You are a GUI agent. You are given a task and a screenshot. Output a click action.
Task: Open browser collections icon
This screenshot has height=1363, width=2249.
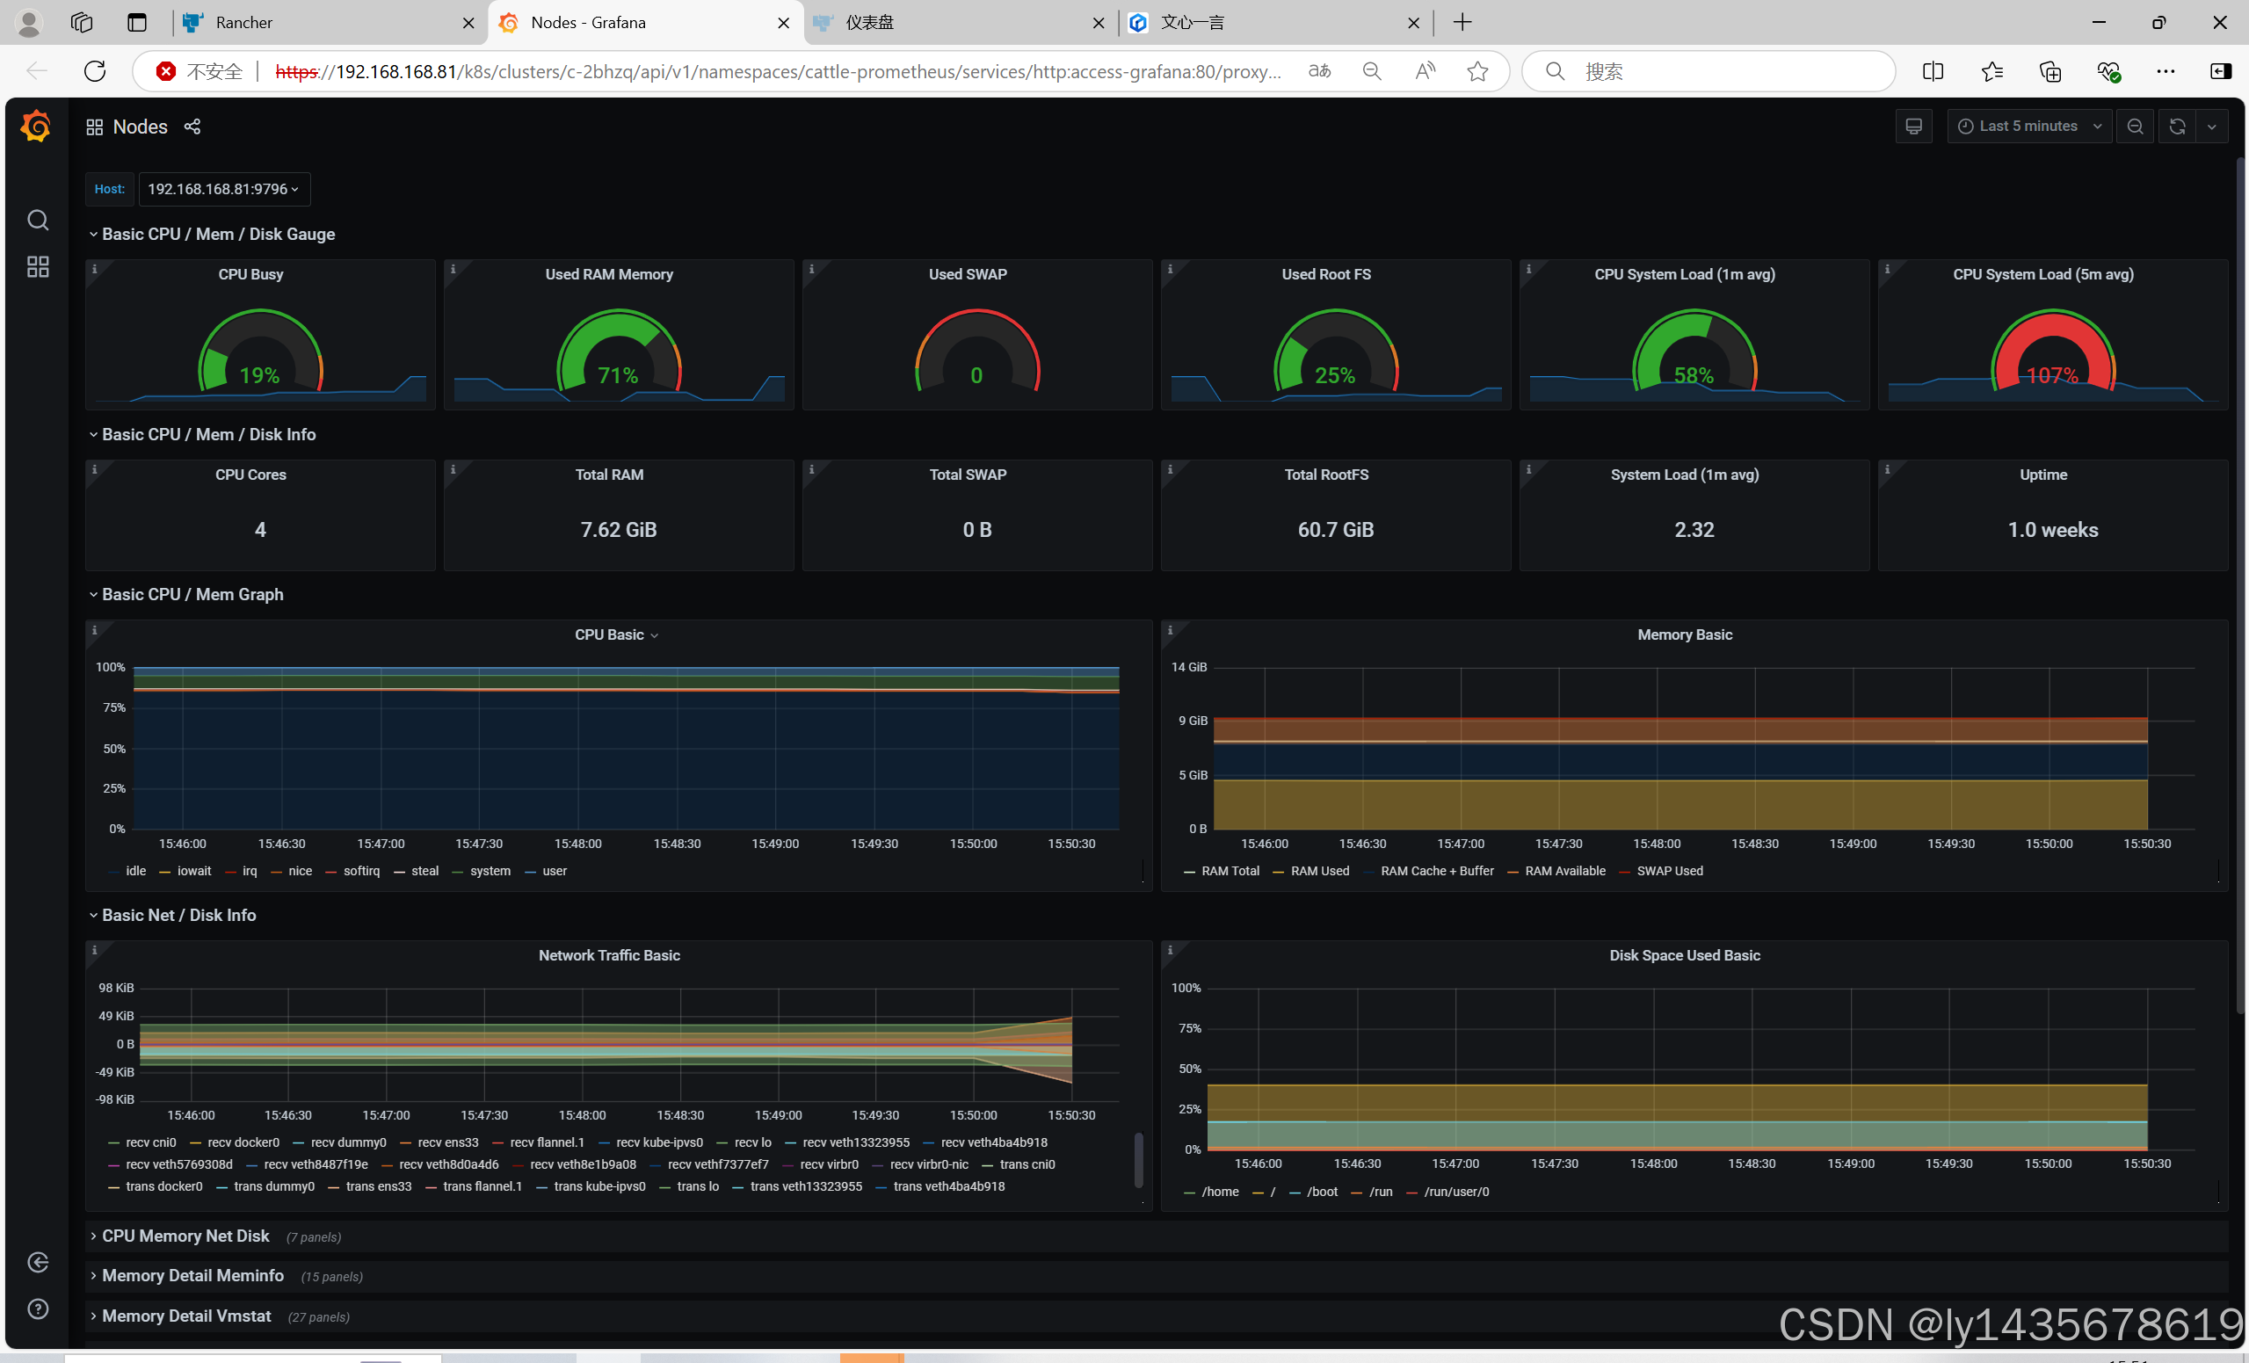tap(2050, 71)
